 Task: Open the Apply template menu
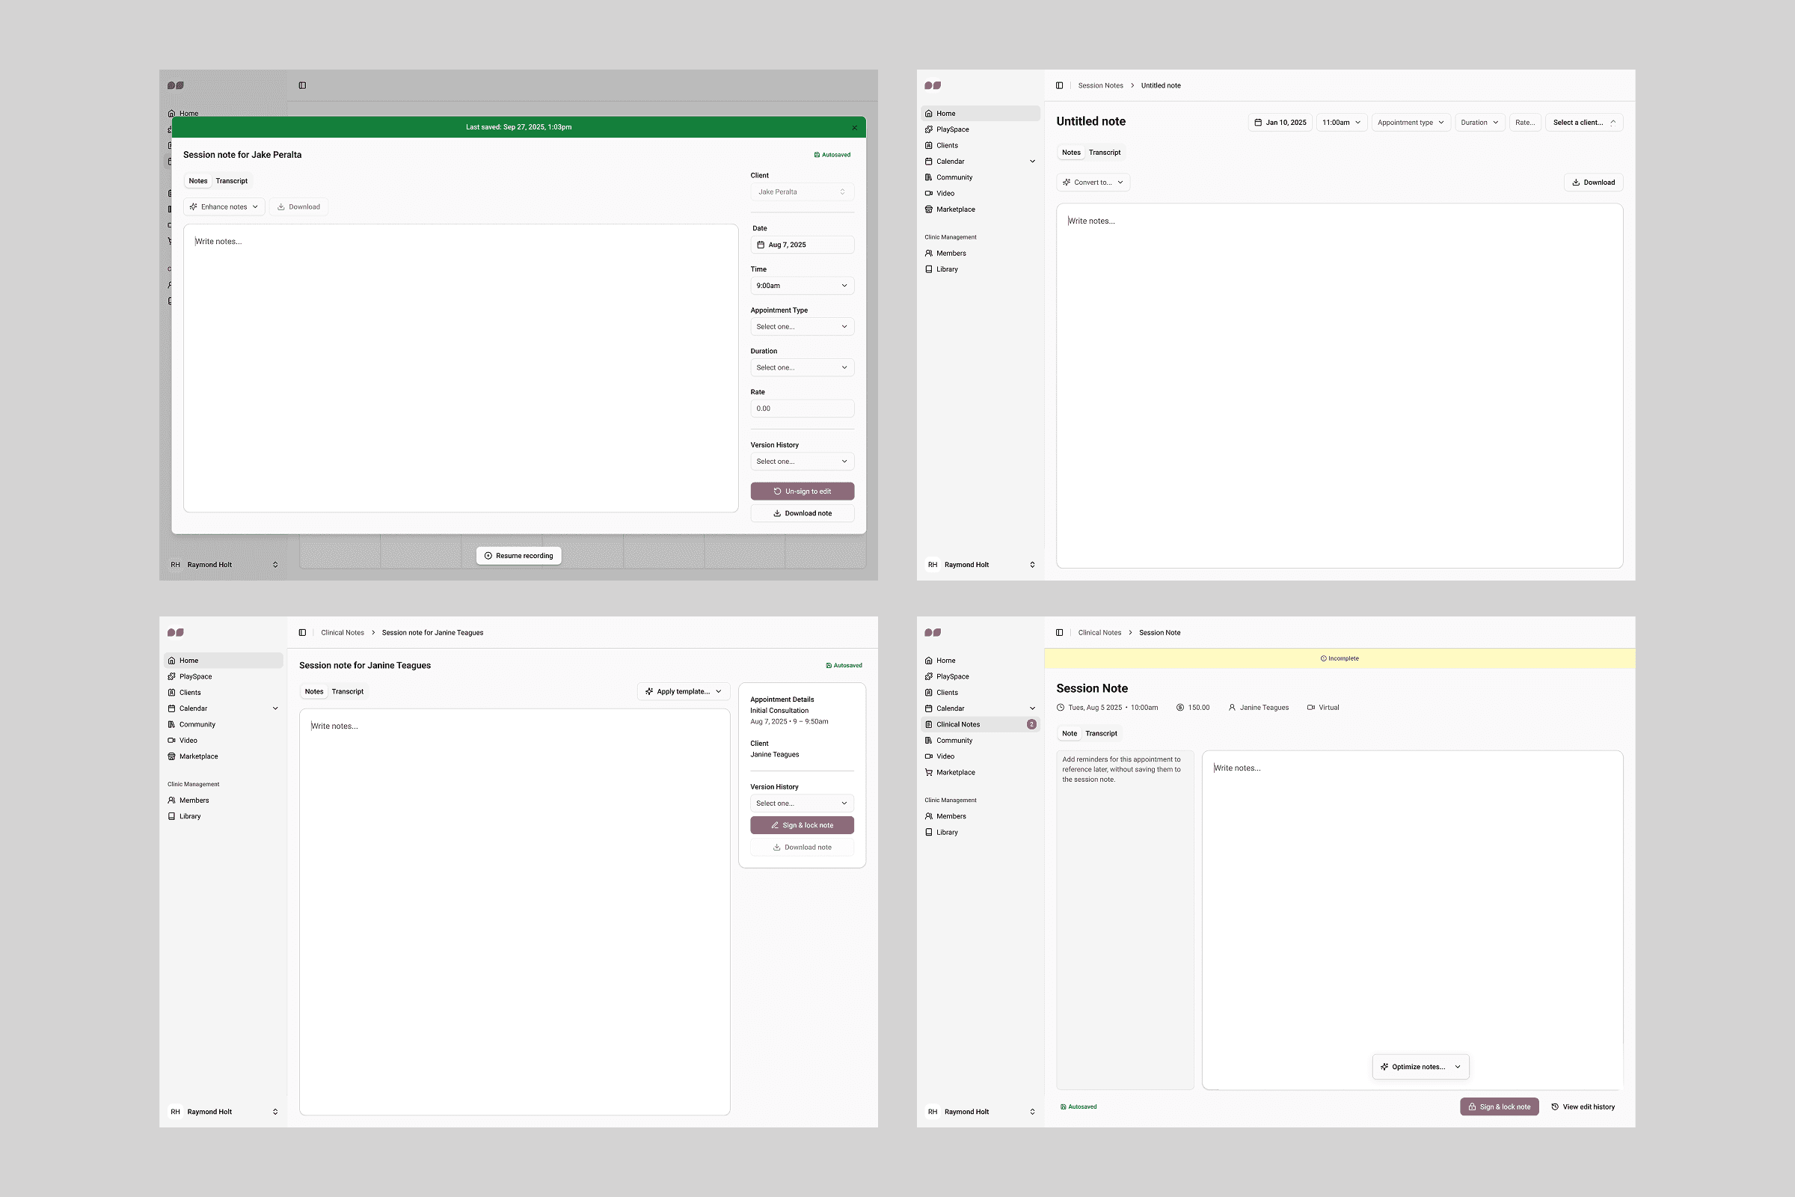point(683,691)
